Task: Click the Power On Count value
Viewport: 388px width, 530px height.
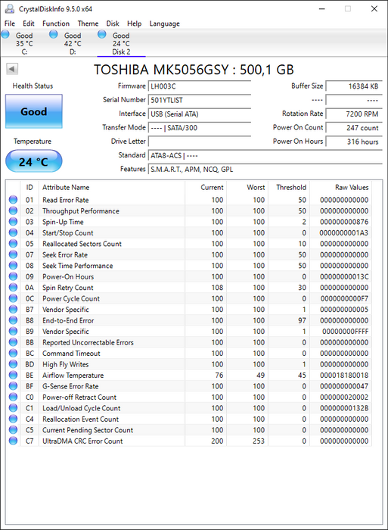Action: pyautogui.click(x=354, y=128)
